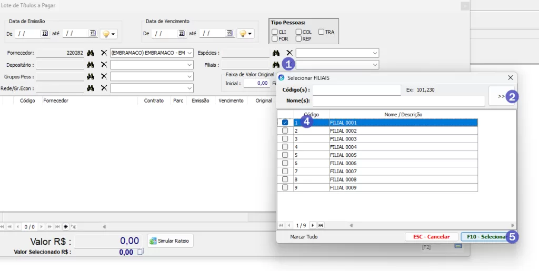539x271 pixels.
Task: Uncheck the FILIAL 0001 row checkbox
Action: pos(285,123)
